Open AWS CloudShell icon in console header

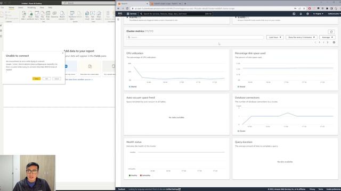click(x=294, y=14)
